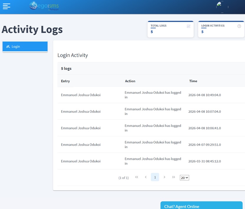The image size is (245, 209).
Task: Sort by the Time column header
Action: click(x=193, y=81)
